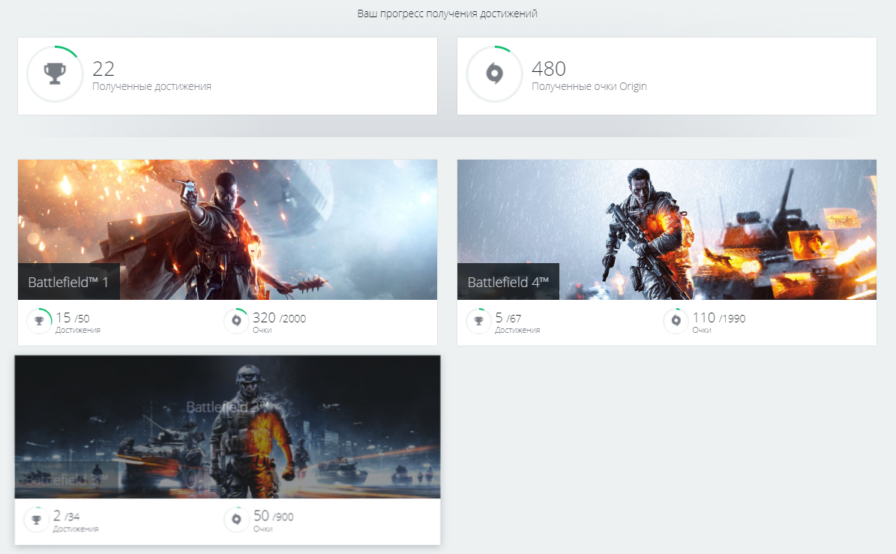This screenshot has width=896, height=554.
Task: Open the Battlefield 3 cover image
Action: click(227, 427)
